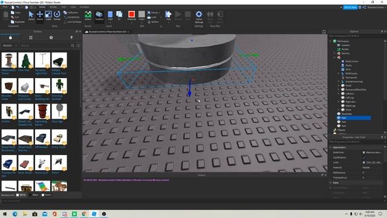Toggle the Constraints option in the Tools group
Image resolution: width=387 pixels, height=218 pixels.
(71, 17)
